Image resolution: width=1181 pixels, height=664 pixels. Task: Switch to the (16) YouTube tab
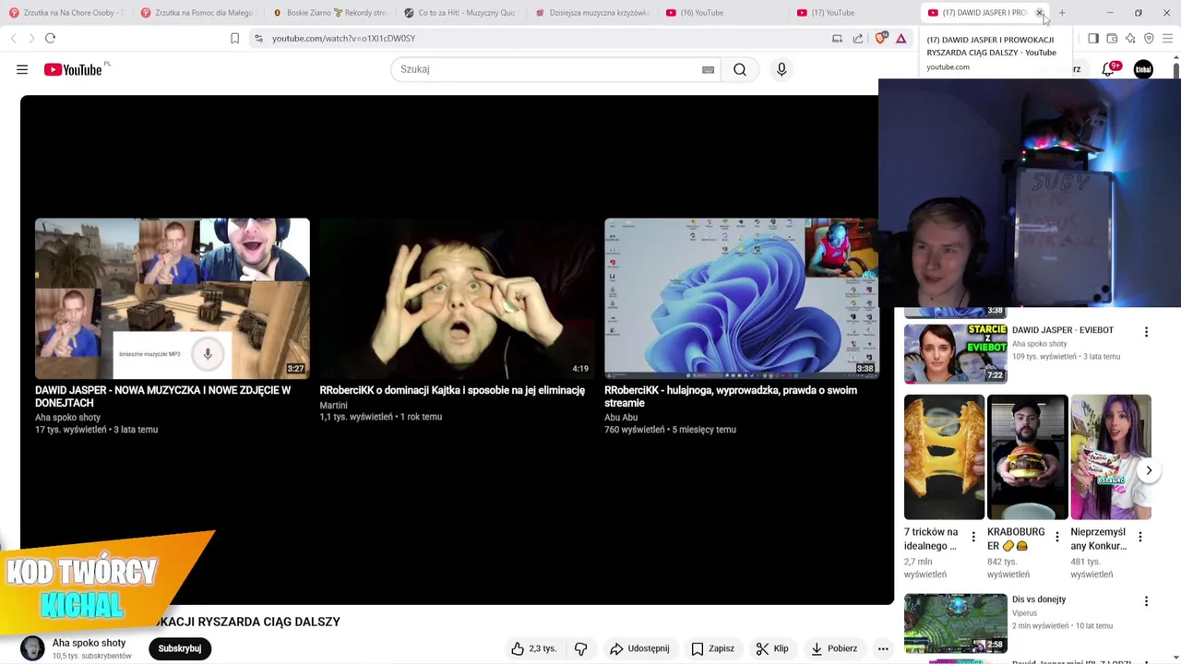click(726, 13)
